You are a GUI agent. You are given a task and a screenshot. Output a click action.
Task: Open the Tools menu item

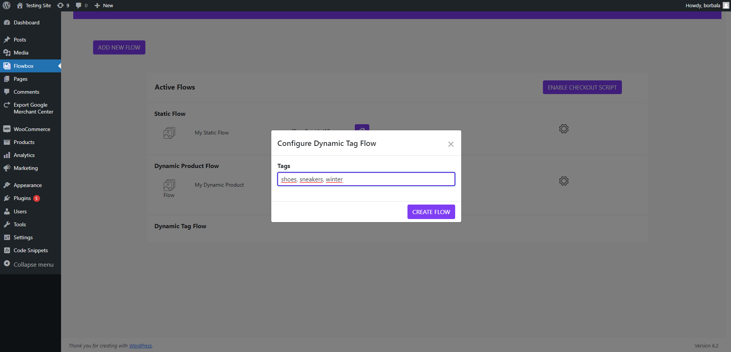click(31, 224)
